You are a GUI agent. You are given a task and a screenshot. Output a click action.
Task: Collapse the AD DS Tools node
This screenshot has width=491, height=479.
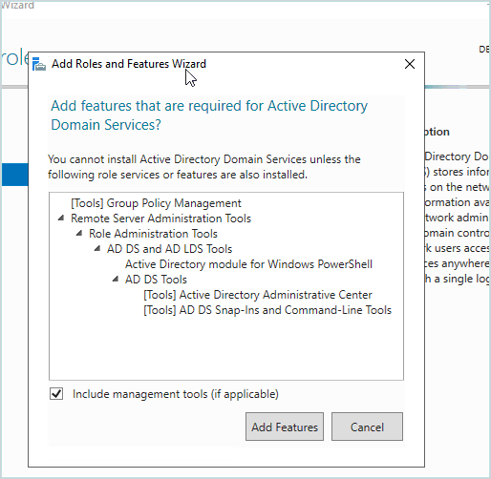116,280
